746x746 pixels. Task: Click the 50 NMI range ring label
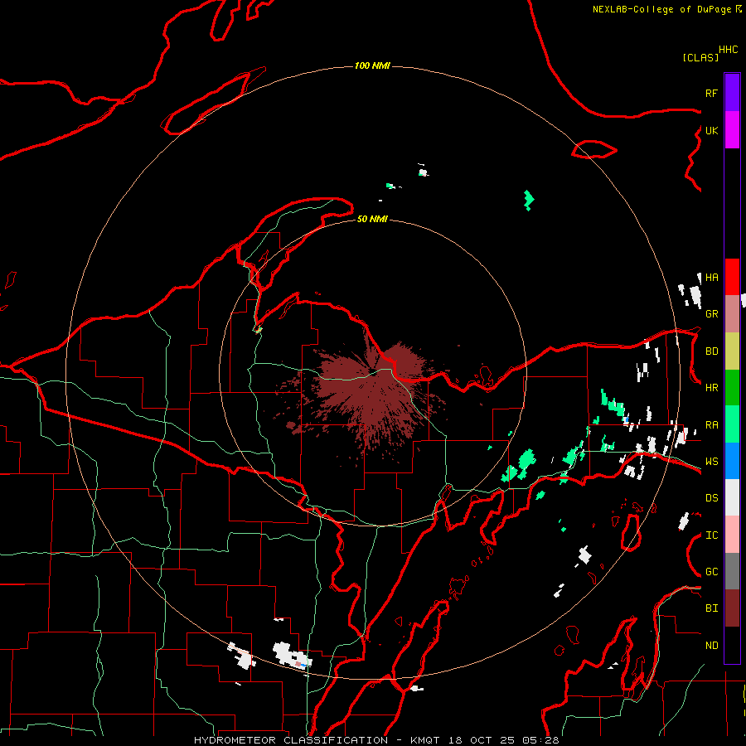point(372,219)
